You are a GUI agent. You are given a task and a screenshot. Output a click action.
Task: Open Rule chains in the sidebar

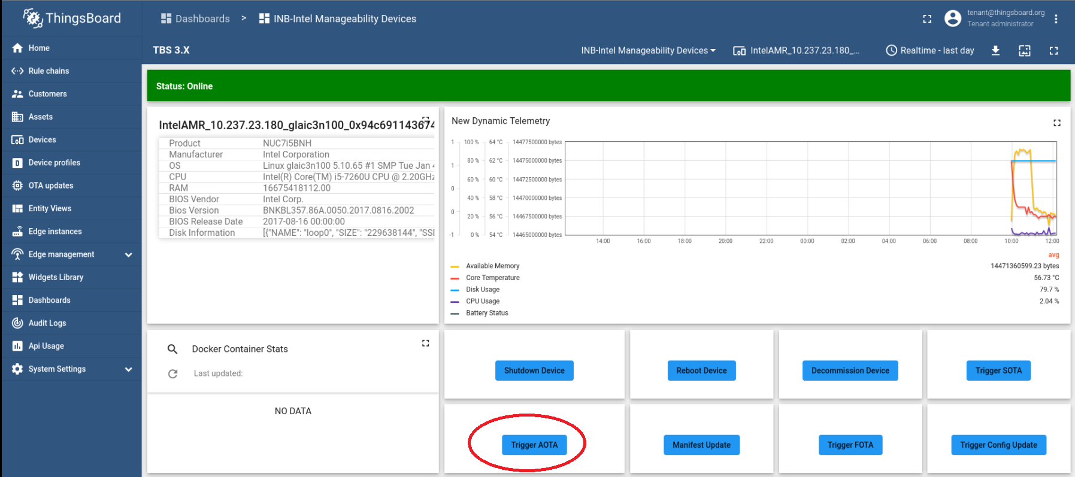tap(71, 71)
